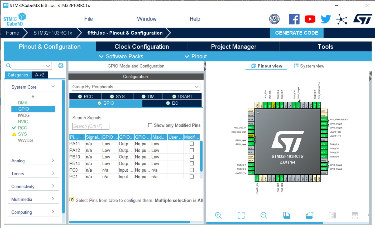Open the ST logo link
The image size is (375, 228).
(x=363, y=19)
